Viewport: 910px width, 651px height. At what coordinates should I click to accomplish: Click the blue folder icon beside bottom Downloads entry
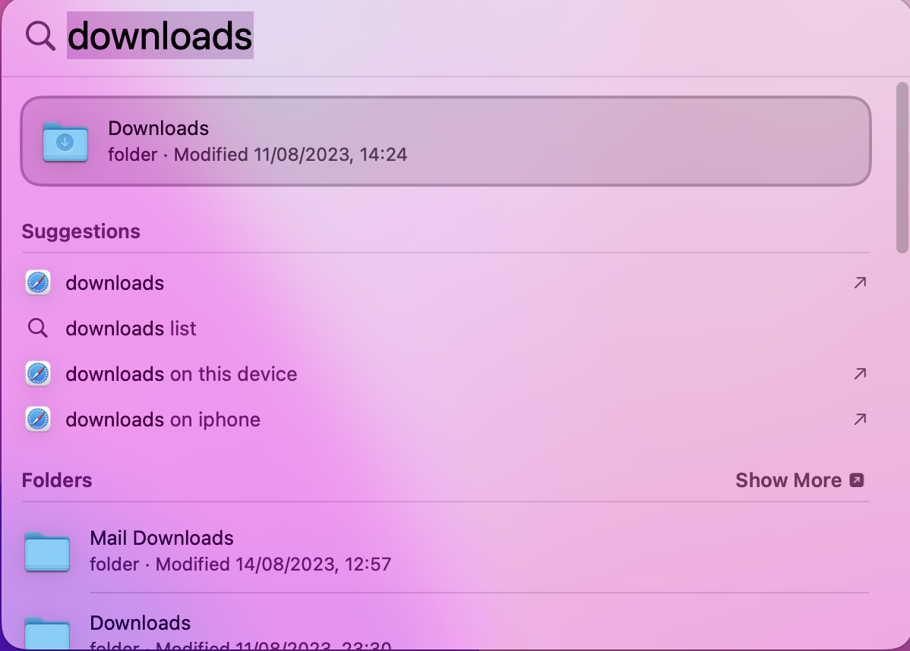(x=47, y=633)
